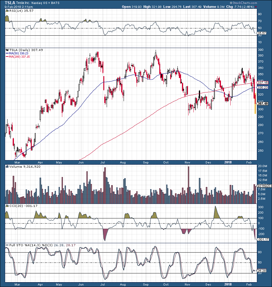Click the 330.23 blue moving average price tag
272x287 pixels.
tap(263, 88)
